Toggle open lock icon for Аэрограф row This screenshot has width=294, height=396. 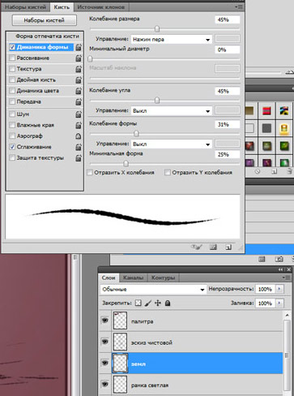point(79,136)
